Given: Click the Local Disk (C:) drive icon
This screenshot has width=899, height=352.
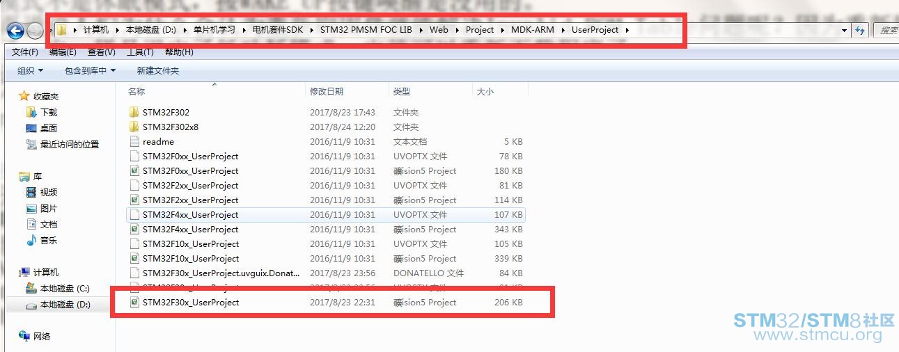Looking at the screenshot, I should 31,288.
